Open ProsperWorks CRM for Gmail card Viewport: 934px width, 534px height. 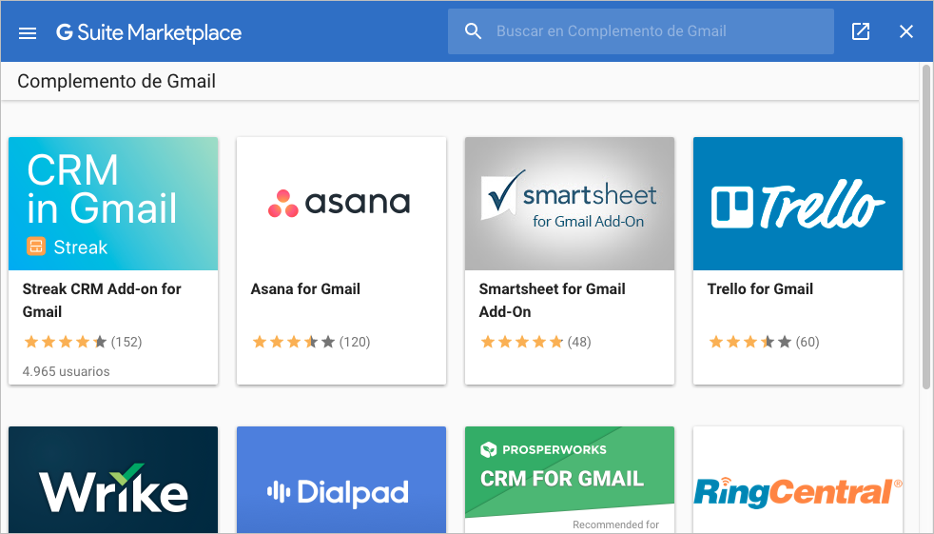570,480
